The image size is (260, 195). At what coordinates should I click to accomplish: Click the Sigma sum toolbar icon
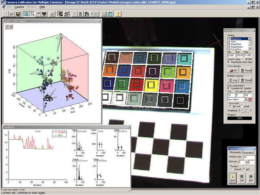click(74, 14)
